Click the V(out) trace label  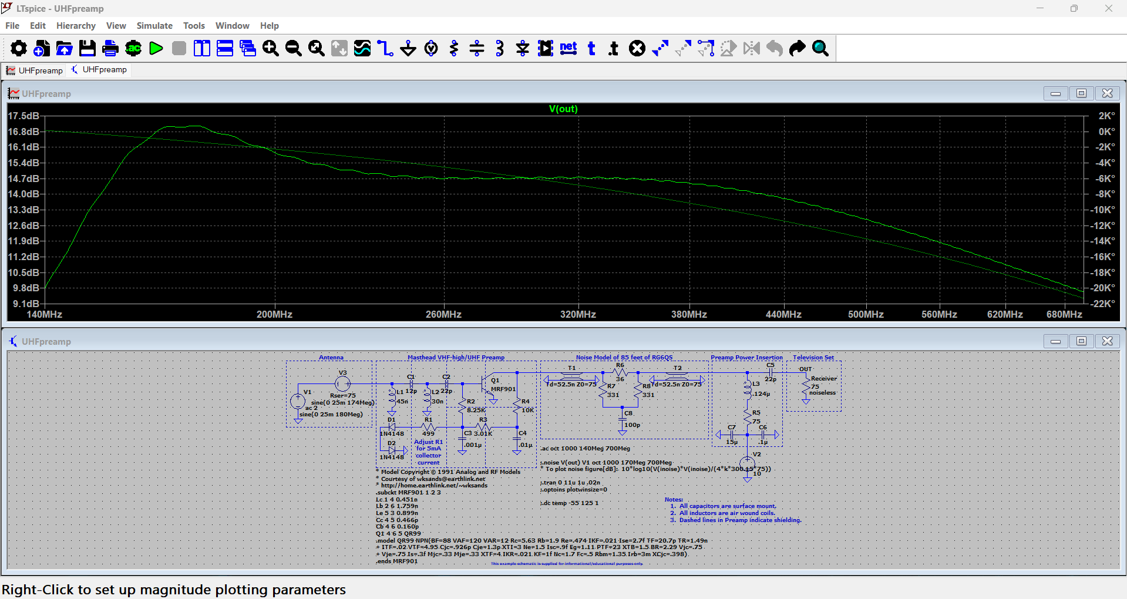click(x=563, y=109)
